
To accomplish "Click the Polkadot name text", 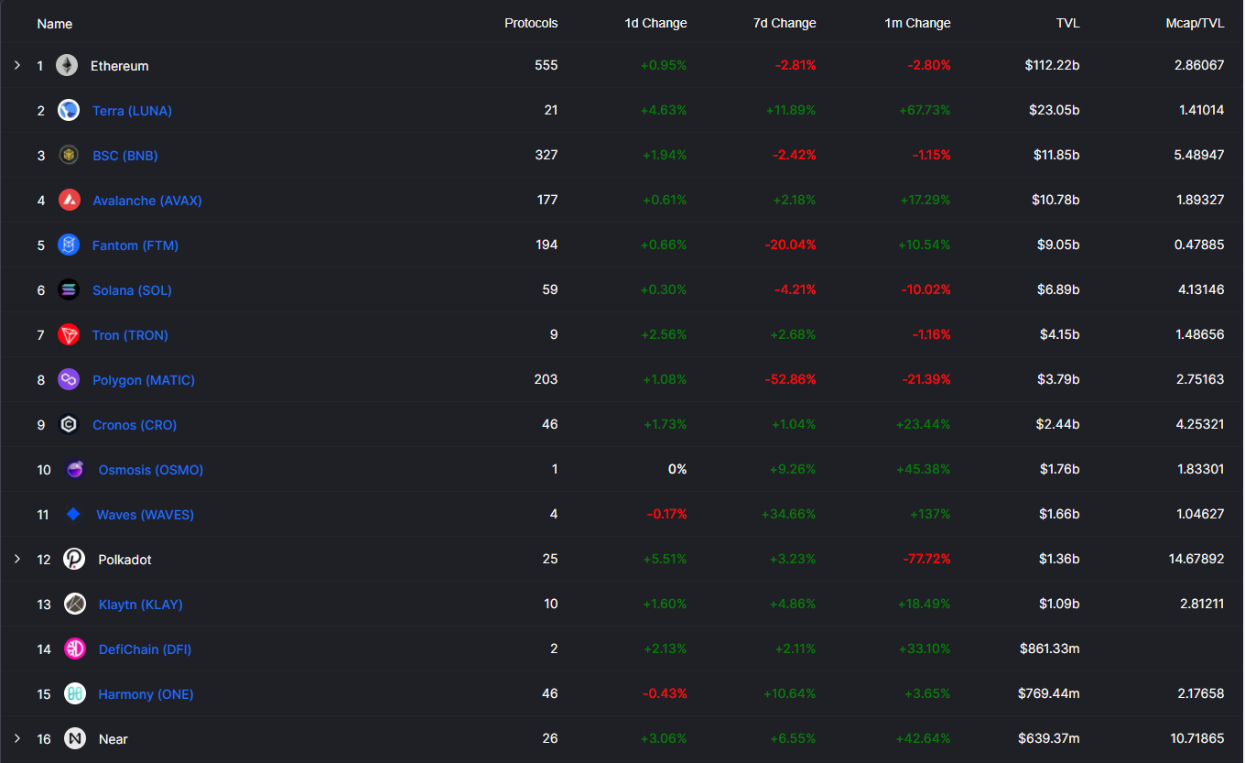I will click(x=125, y=560).
